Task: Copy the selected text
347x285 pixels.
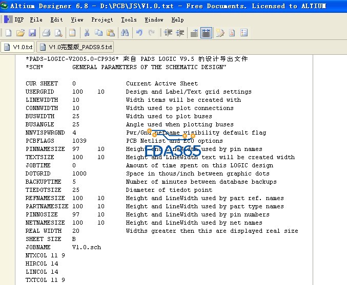Action: click(x=99, y=33)
